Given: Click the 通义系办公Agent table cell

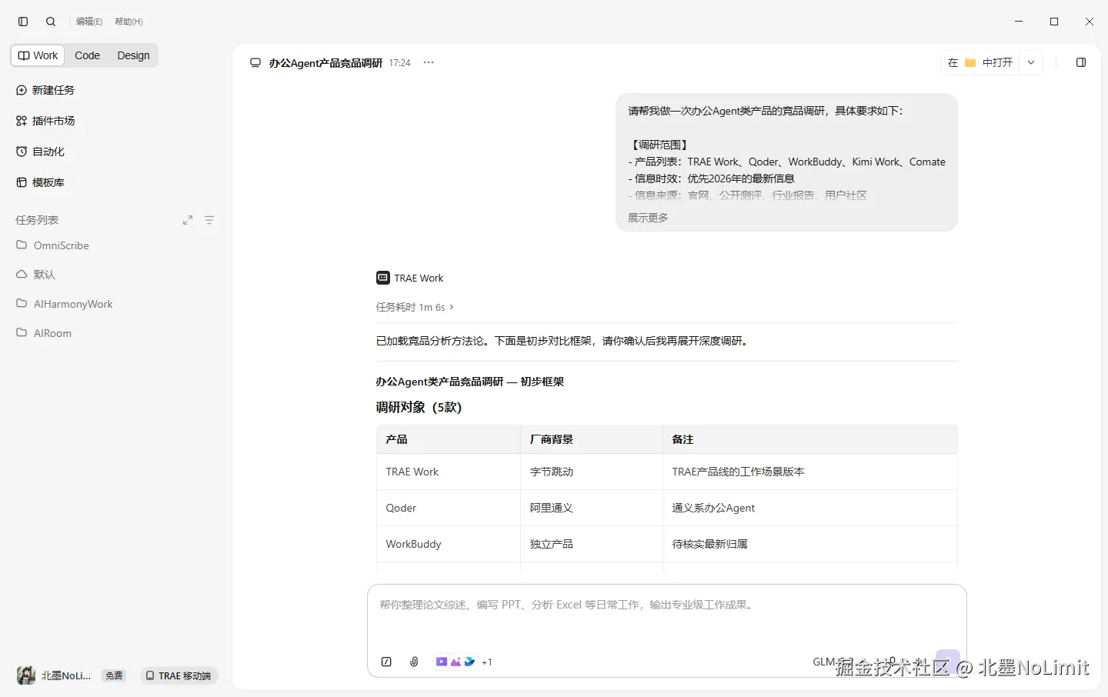Looking at the screenshot, I should point(810,508).
